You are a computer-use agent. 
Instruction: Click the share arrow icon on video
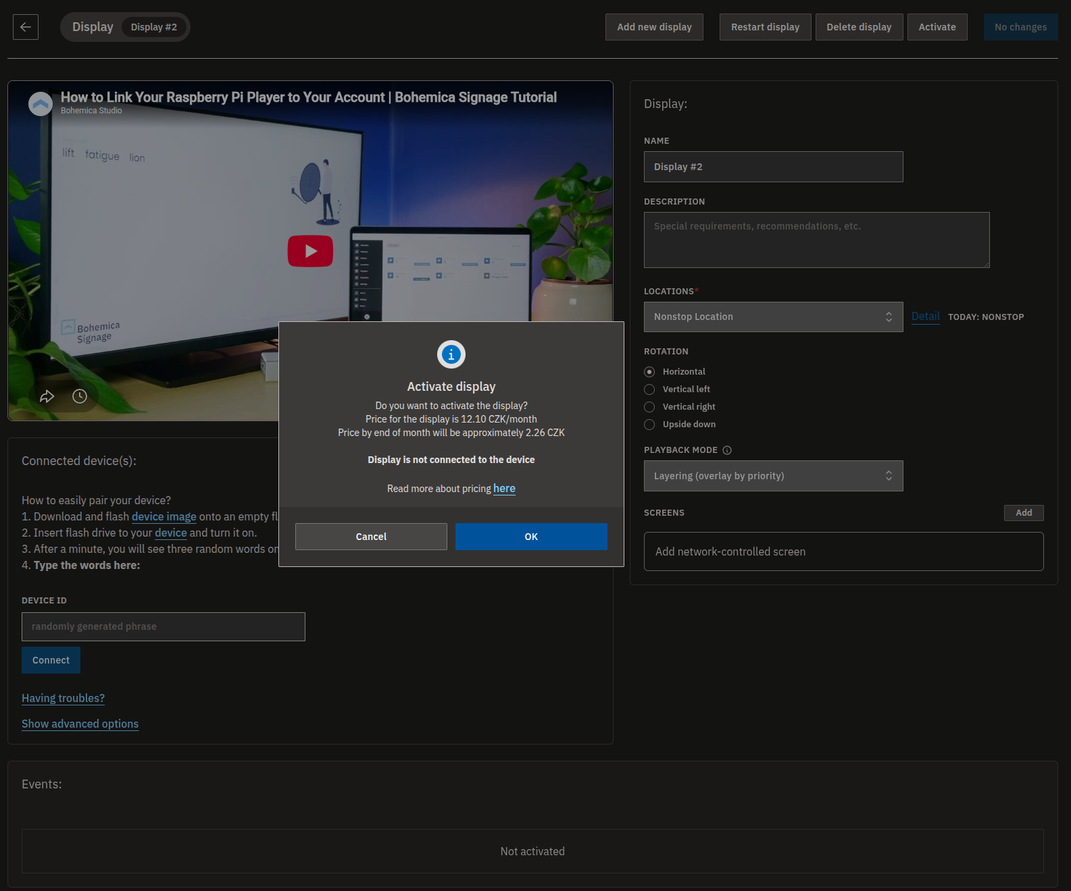pyautogui.click(x=47, y=396)
